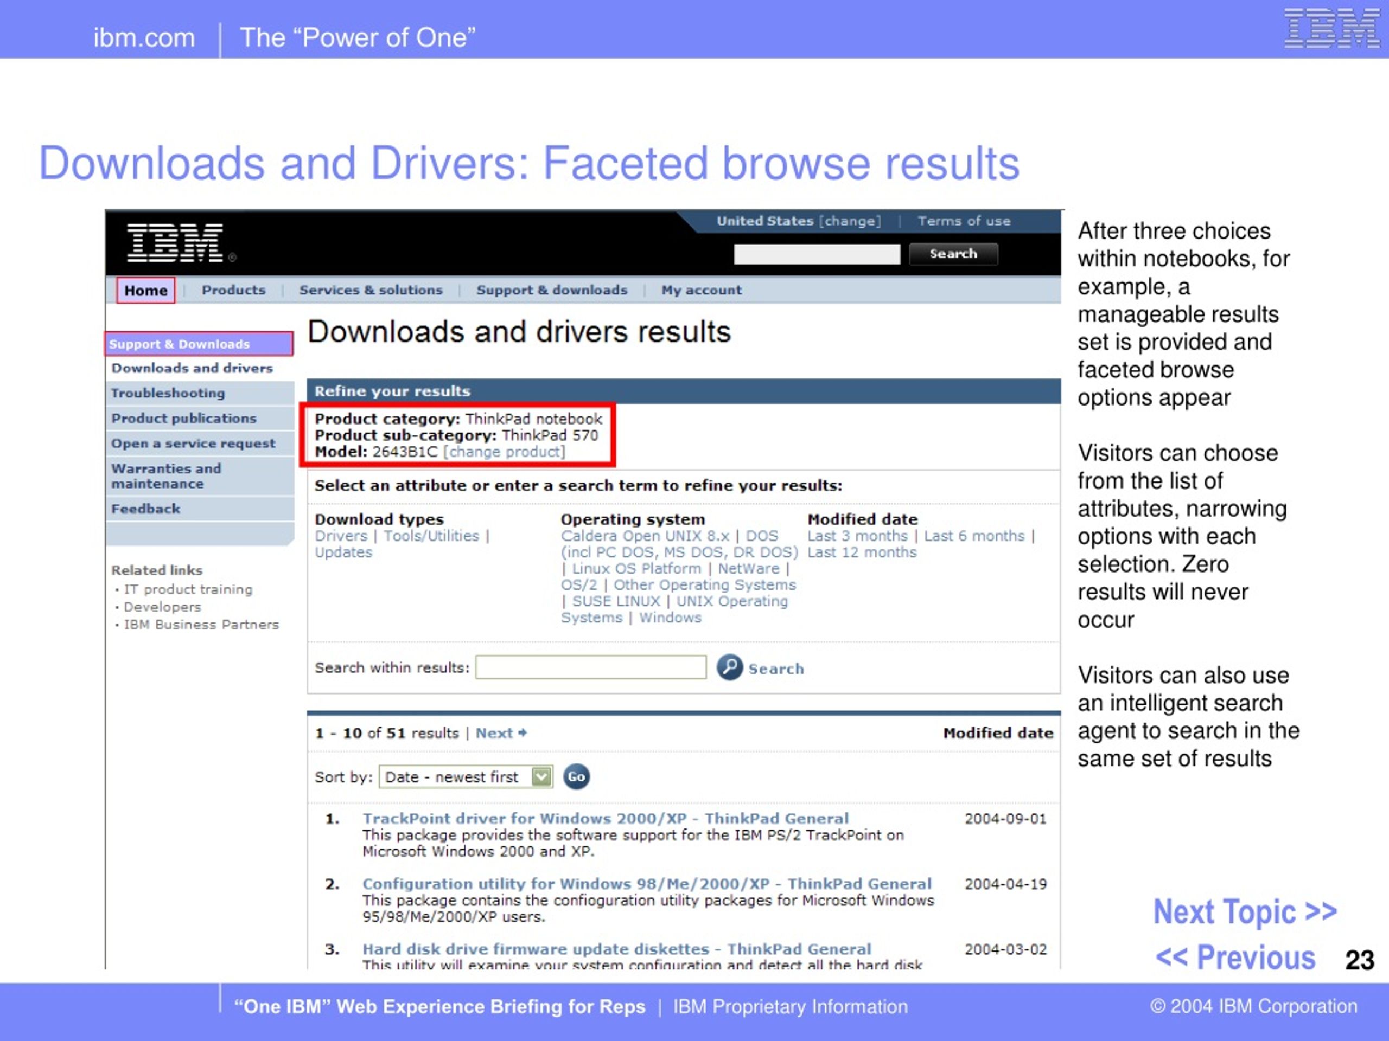Open Hard disk drive firmware update result
The image size is (1389, 1041).
[616, 949]
